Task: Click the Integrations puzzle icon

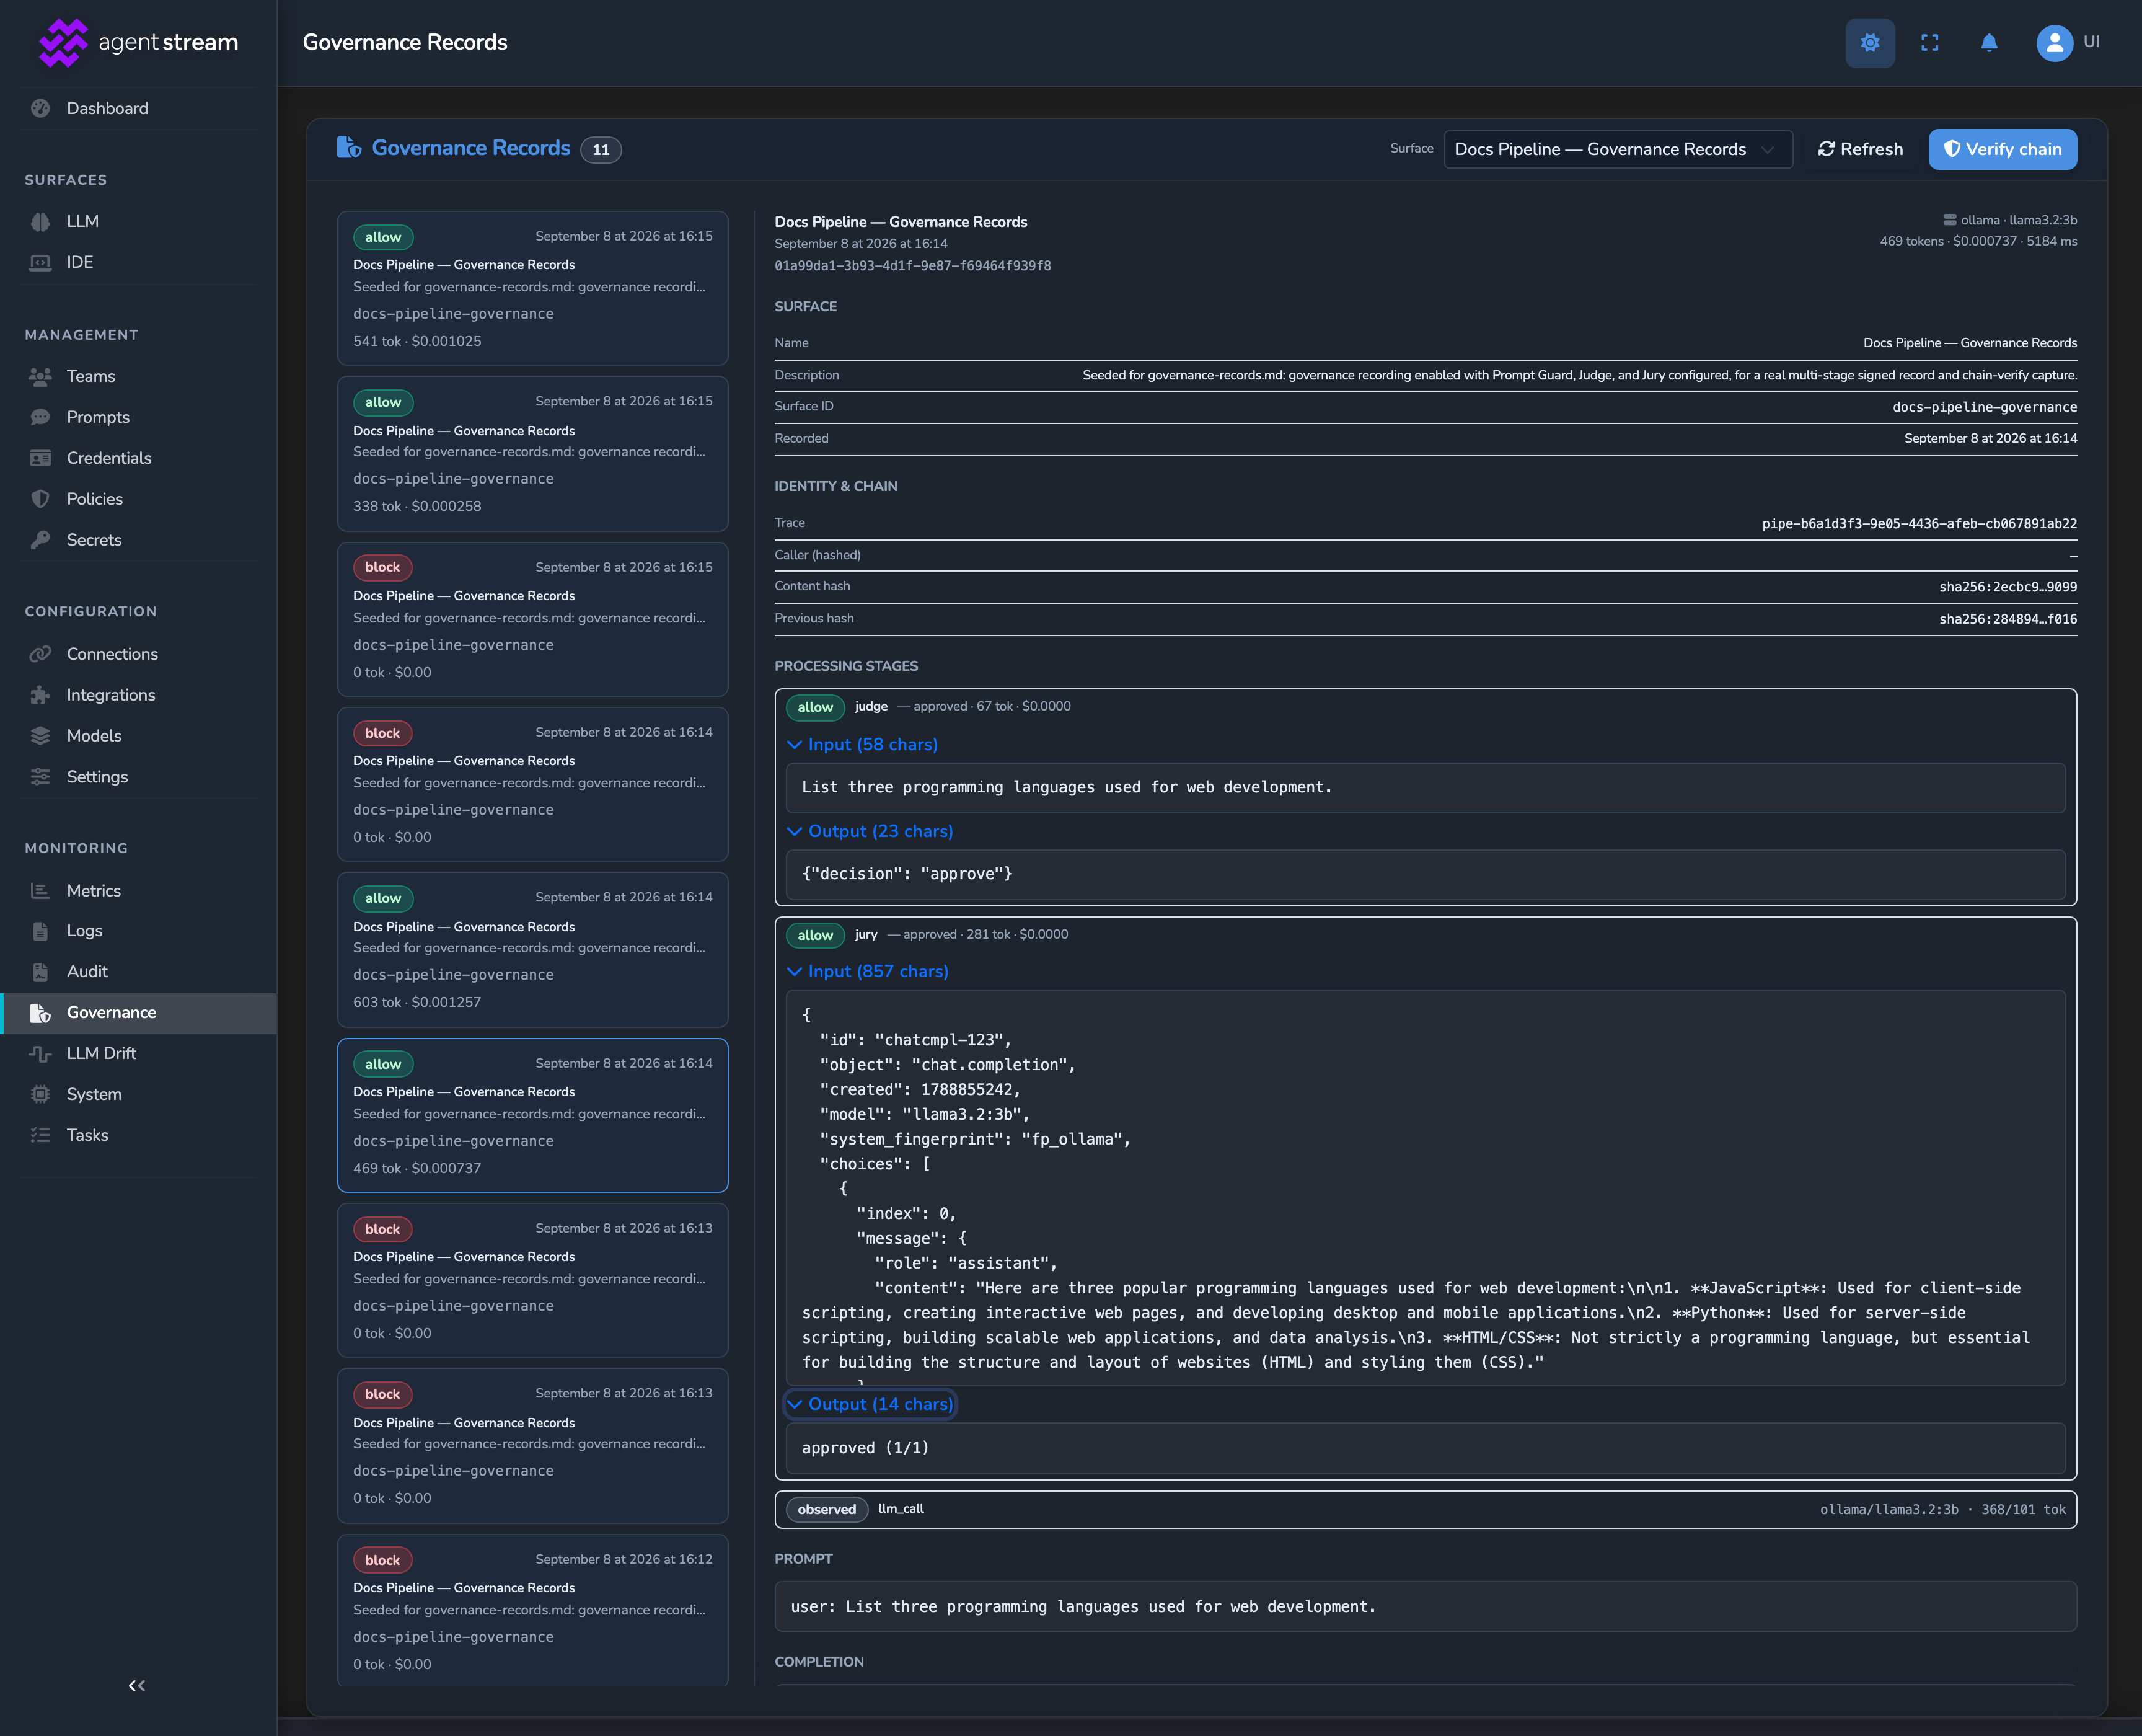Action: tap(40, 695)
